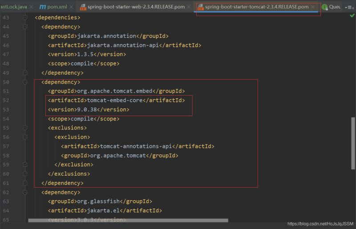Click the horizontal scrollbar thumb
Image resolution: width=356 pixels, height=229 pixels.
(x=128, y=221)
